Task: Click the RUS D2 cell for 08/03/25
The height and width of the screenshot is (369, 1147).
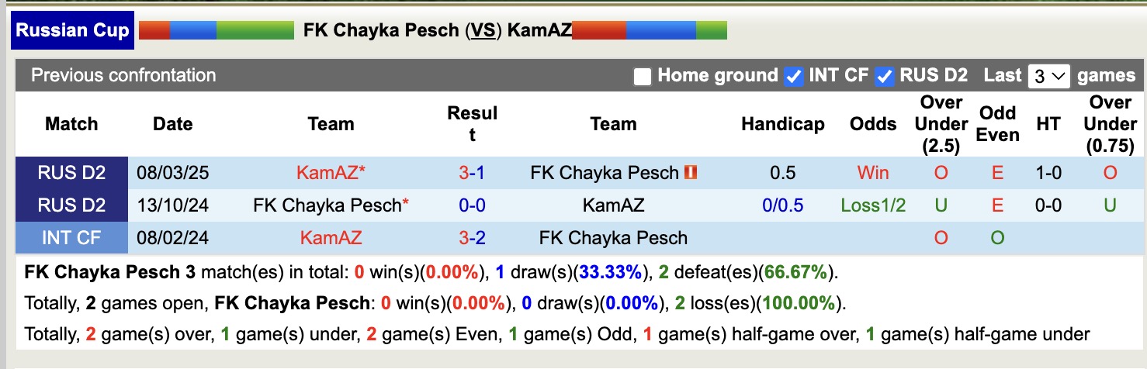Action: 71,173
